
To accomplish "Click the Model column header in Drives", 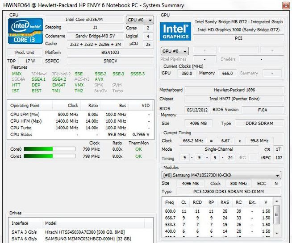I will [93, 223].
